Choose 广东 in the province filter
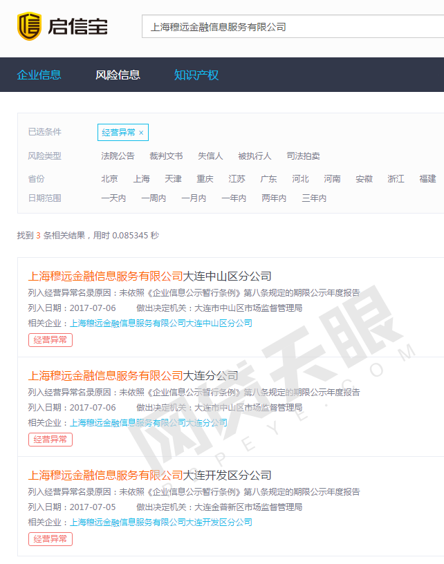This screenshot has height=564, width=444. (x=268, y=179)
